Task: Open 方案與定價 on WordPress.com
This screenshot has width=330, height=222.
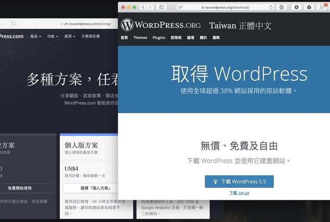Action: (x=91, y=36)
